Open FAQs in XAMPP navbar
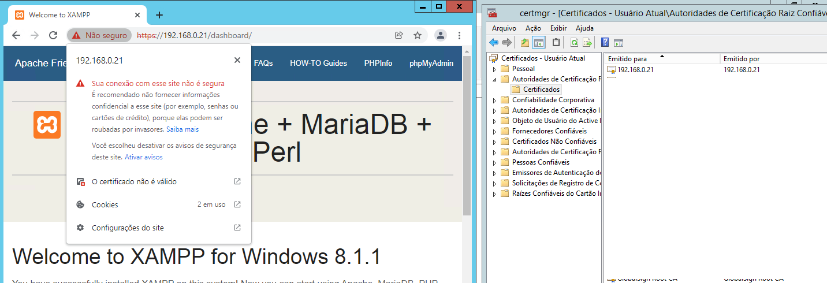The height and width of the screenshot is (283, 827). pos(263,64)
